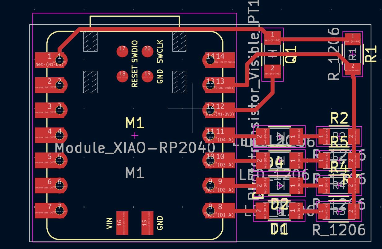Click the RESET test pad 18
382x249 pixels.
[x=123, y=76]
